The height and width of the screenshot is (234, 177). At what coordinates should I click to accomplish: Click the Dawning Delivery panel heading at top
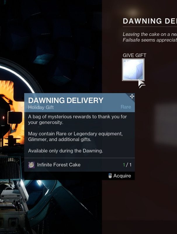coord(150,21)
